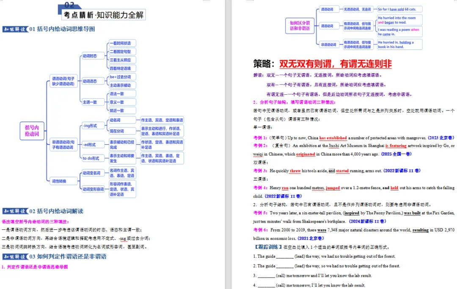This screenshot has height=289, width=457.
Task: Click the source tag '(2023 北京卷)'
Action: (x=441, y=138)
